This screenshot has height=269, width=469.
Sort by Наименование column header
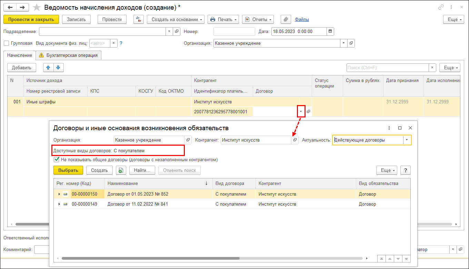tap(159, 183)
